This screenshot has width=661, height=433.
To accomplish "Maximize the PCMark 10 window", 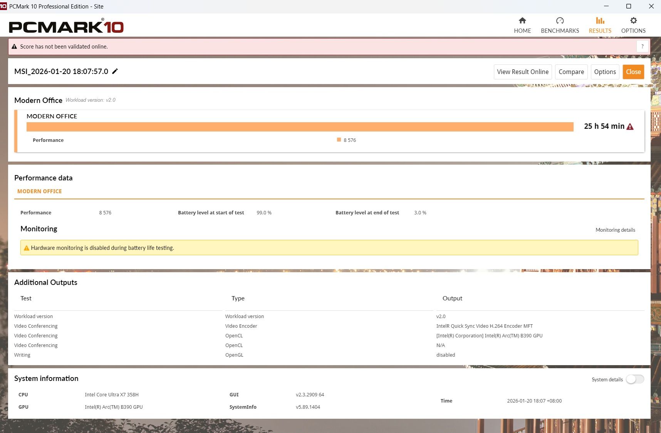I will point(628,6).
